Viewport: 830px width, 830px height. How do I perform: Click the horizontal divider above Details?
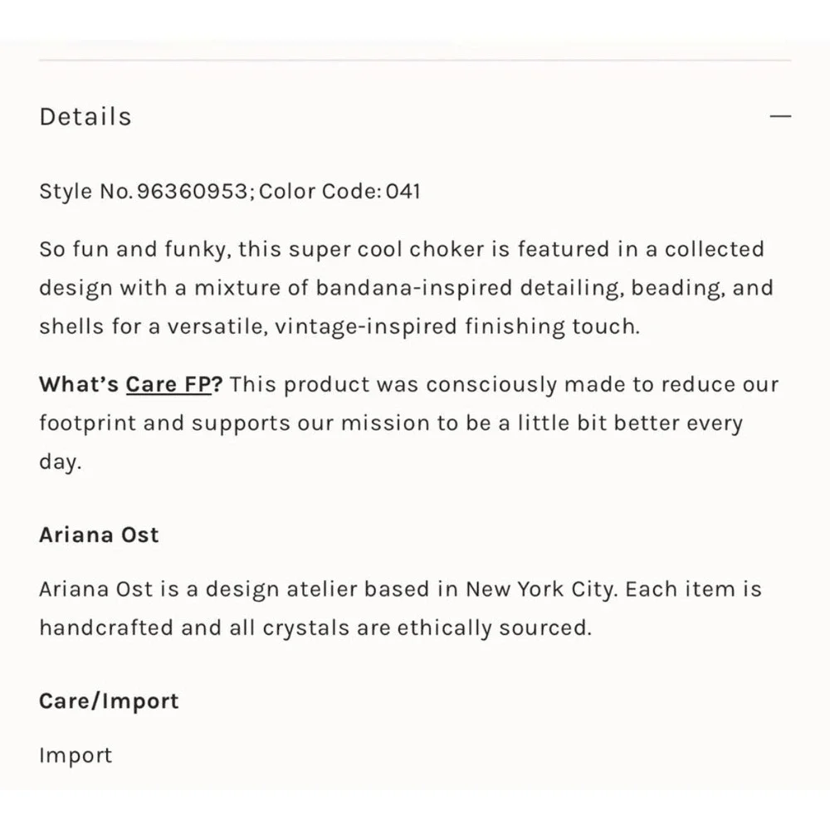(415, 61)
